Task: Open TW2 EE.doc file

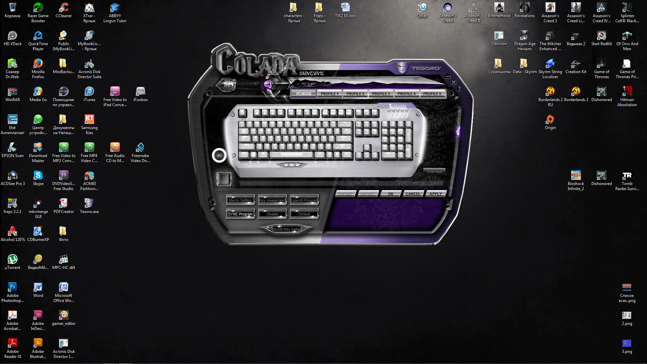Action: pyautogui.click(x=345, y=10)
